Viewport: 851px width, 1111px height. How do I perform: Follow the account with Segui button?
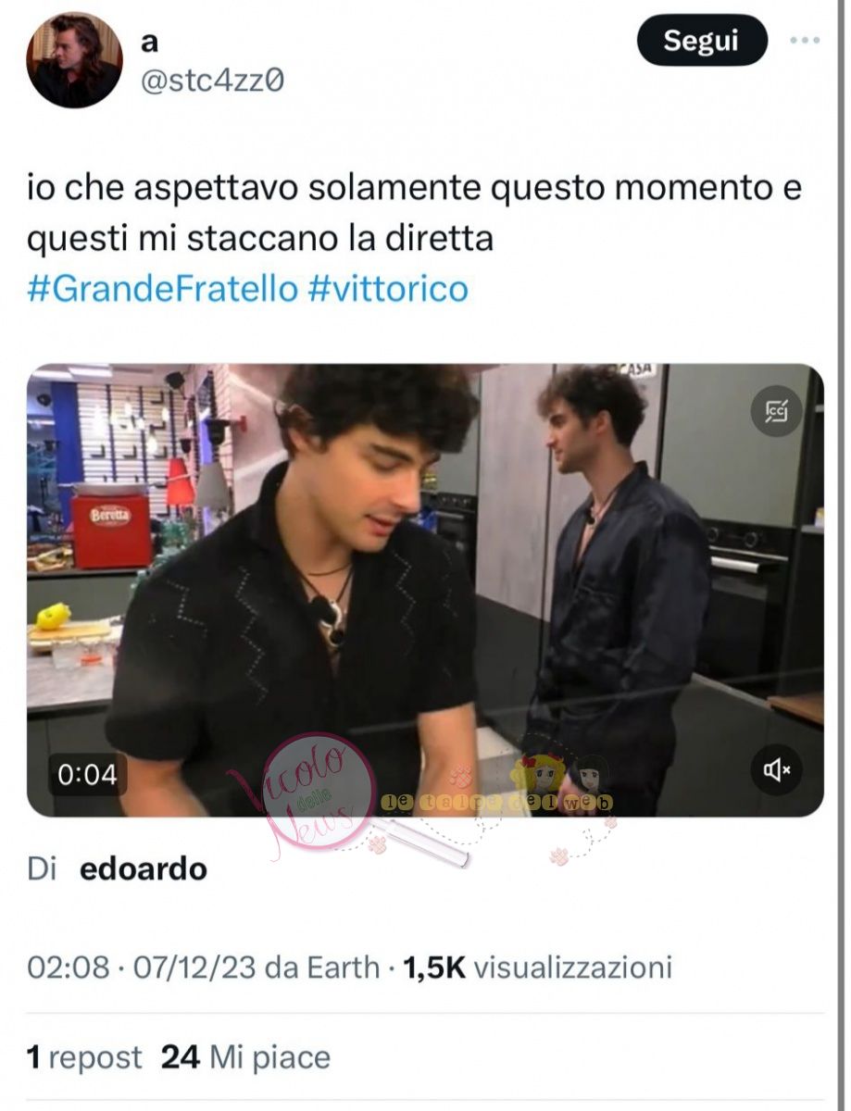pos(702,41)
